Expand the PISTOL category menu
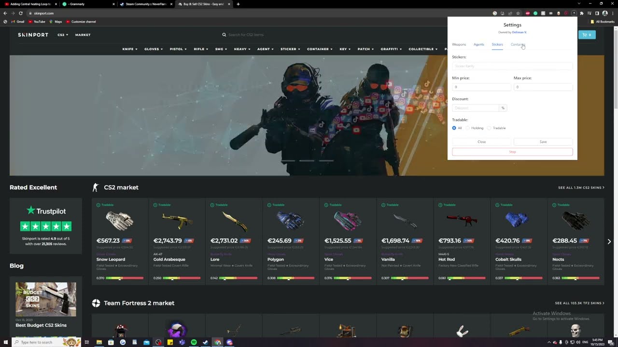This screenshot has width=618, height=347. click(x=178, y=49)
